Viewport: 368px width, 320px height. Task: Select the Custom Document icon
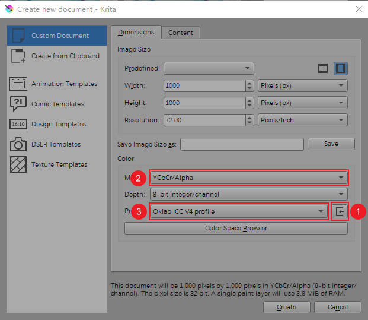pos(18,36)
